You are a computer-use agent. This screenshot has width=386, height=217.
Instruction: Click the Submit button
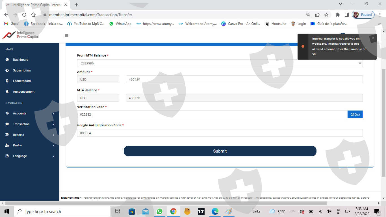point(220,151)
